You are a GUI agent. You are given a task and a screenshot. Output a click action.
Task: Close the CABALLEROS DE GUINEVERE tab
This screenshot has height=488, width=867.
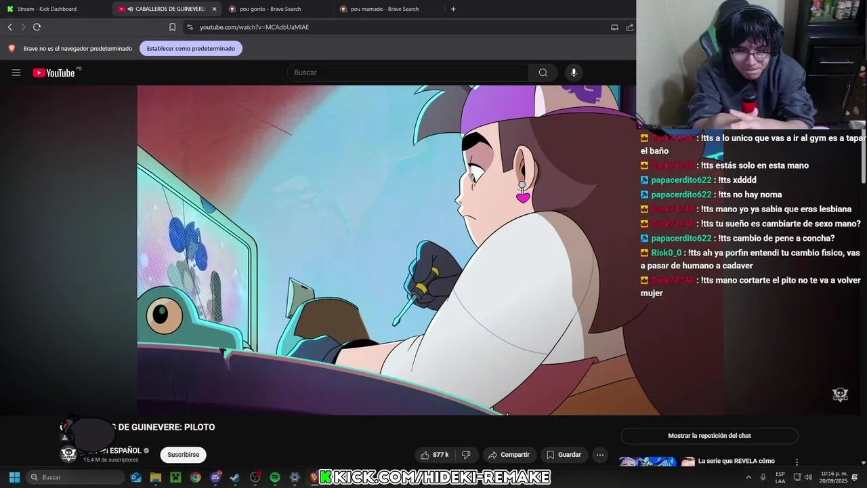point(214,9)
